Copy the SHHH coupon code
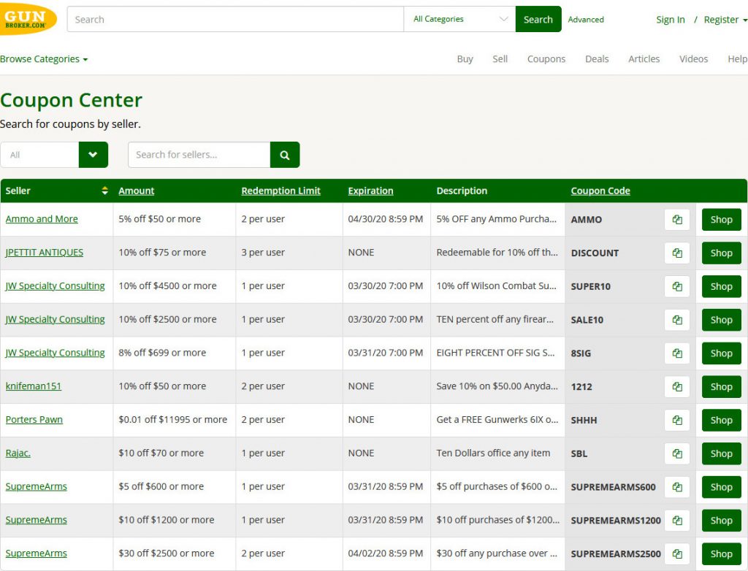Screen dimensions: 748x571 click(x=677, y=420)
